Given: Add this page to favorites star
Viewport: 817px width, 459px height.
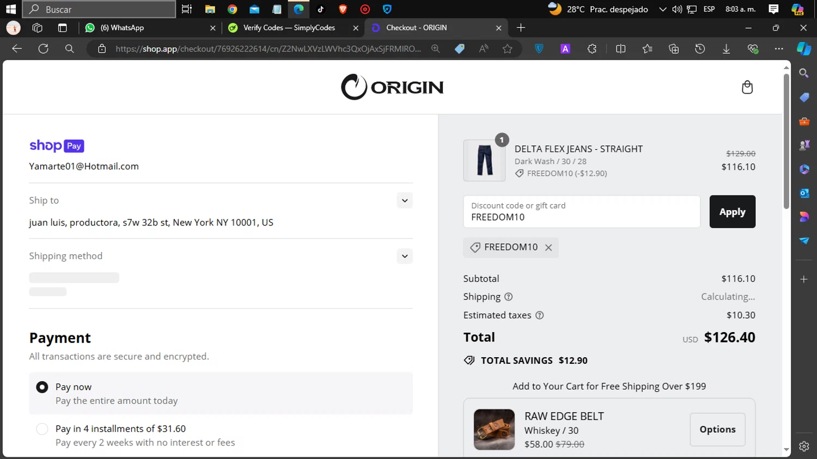Looking at the screenshot, I should (508, 49).
